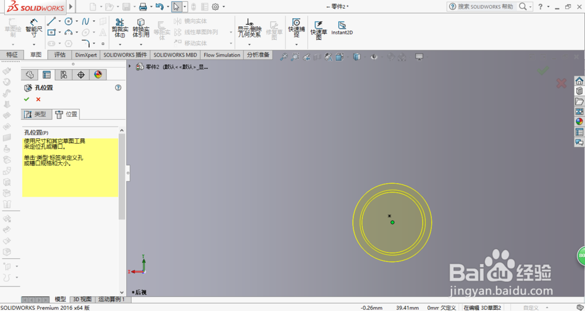Click the Print icon in title toolbar
This screenshot has height=311, width=585.
click(143, 6)
